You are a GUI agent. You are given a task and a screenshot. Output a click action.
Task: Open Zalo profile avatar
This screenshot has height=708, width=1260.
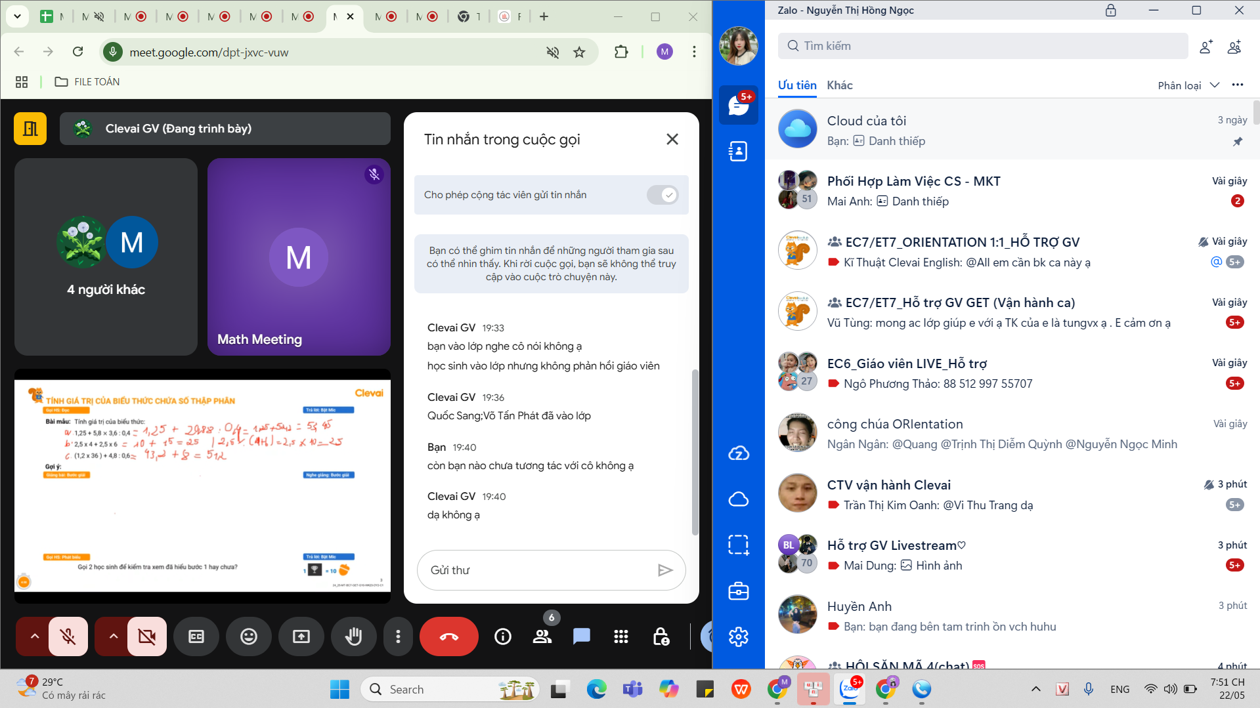(x=739, y=46)
